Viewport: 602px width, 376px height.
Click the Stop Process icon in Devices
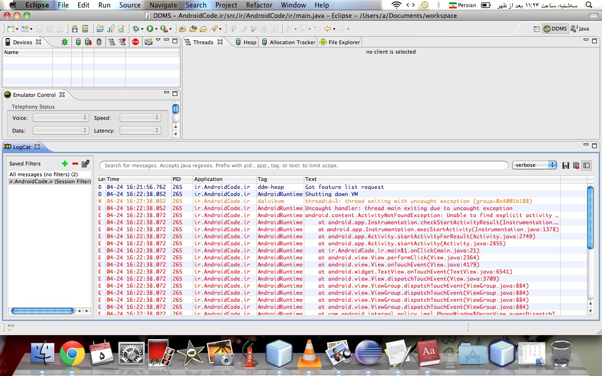(x=135, y=42)
